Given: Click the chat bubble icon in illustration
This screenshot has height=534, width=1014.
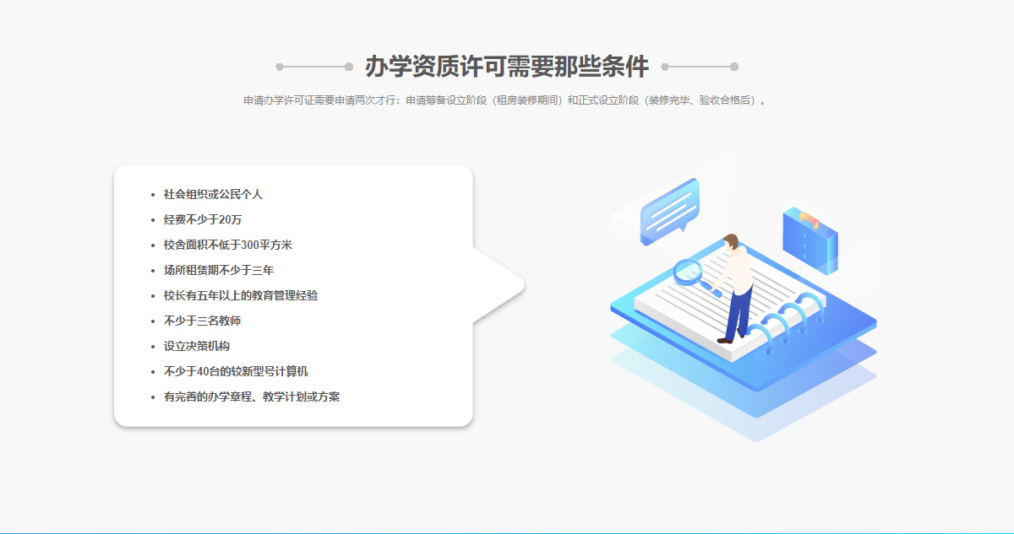Looking at the screenshot, I should (x=670, y=210).
